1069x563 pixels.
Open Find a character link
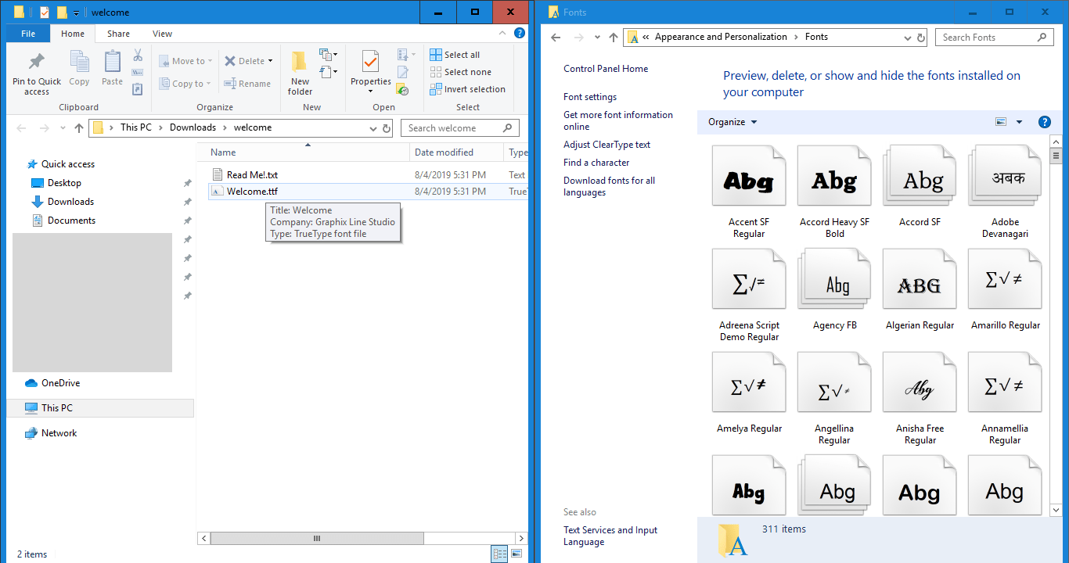pyautogui.click(x=596, y=163)
